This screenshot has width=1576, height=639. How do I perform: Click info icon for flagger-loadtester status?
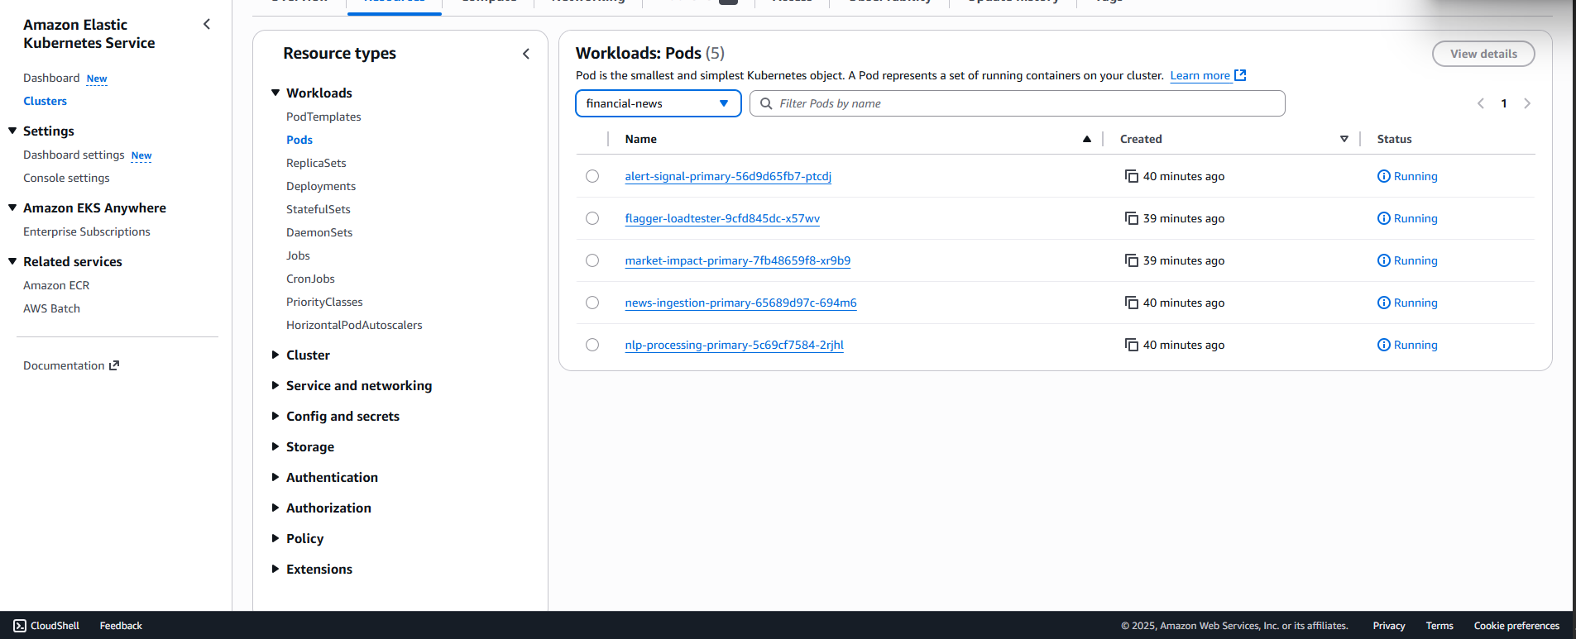click(x=1383, y=218)
